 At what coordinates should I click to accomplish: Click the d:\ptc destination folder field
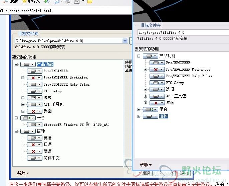(x=183, y=32)
